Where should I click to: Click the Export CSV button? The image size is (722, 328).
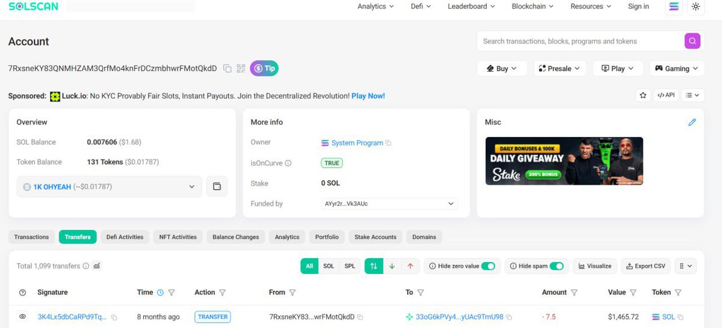(645, 266)
